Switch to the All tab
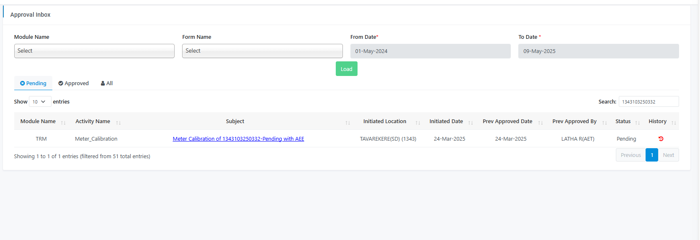The width and height of the screenshot is (700, 240). pyautogui.click(x=107, y=83)
